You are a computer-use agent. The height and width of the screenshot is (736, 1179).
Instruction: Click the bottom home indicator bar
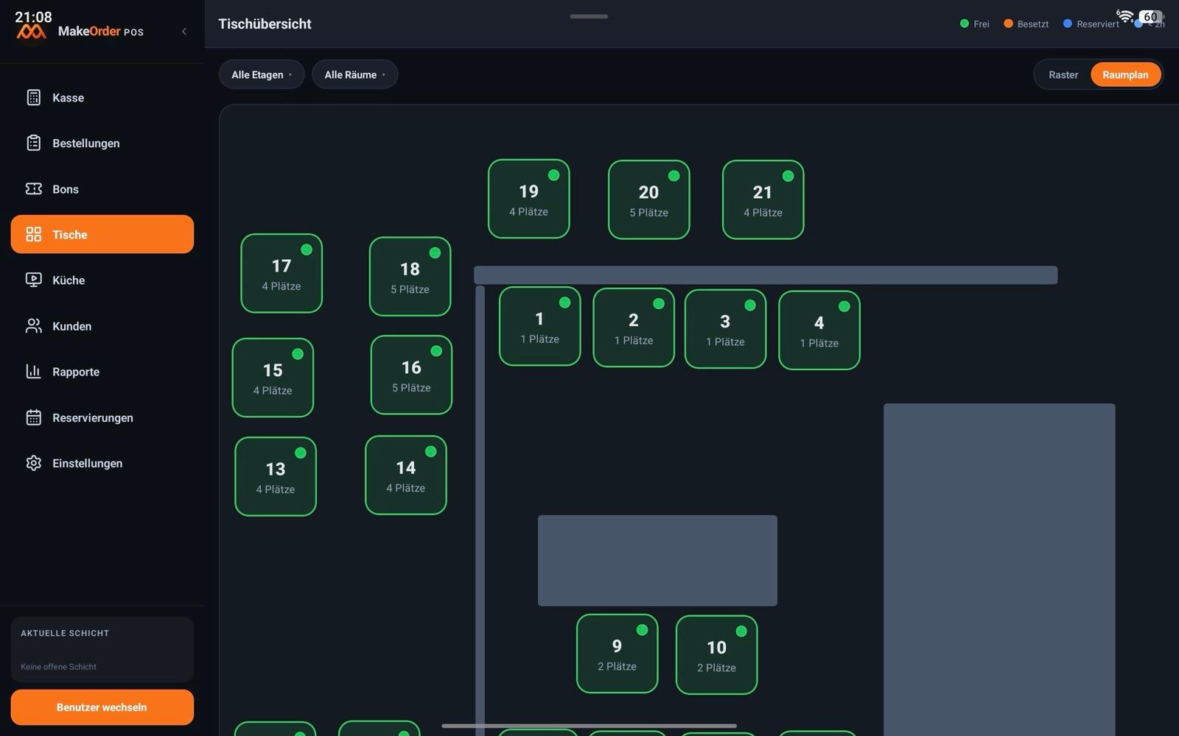[589, 726]
